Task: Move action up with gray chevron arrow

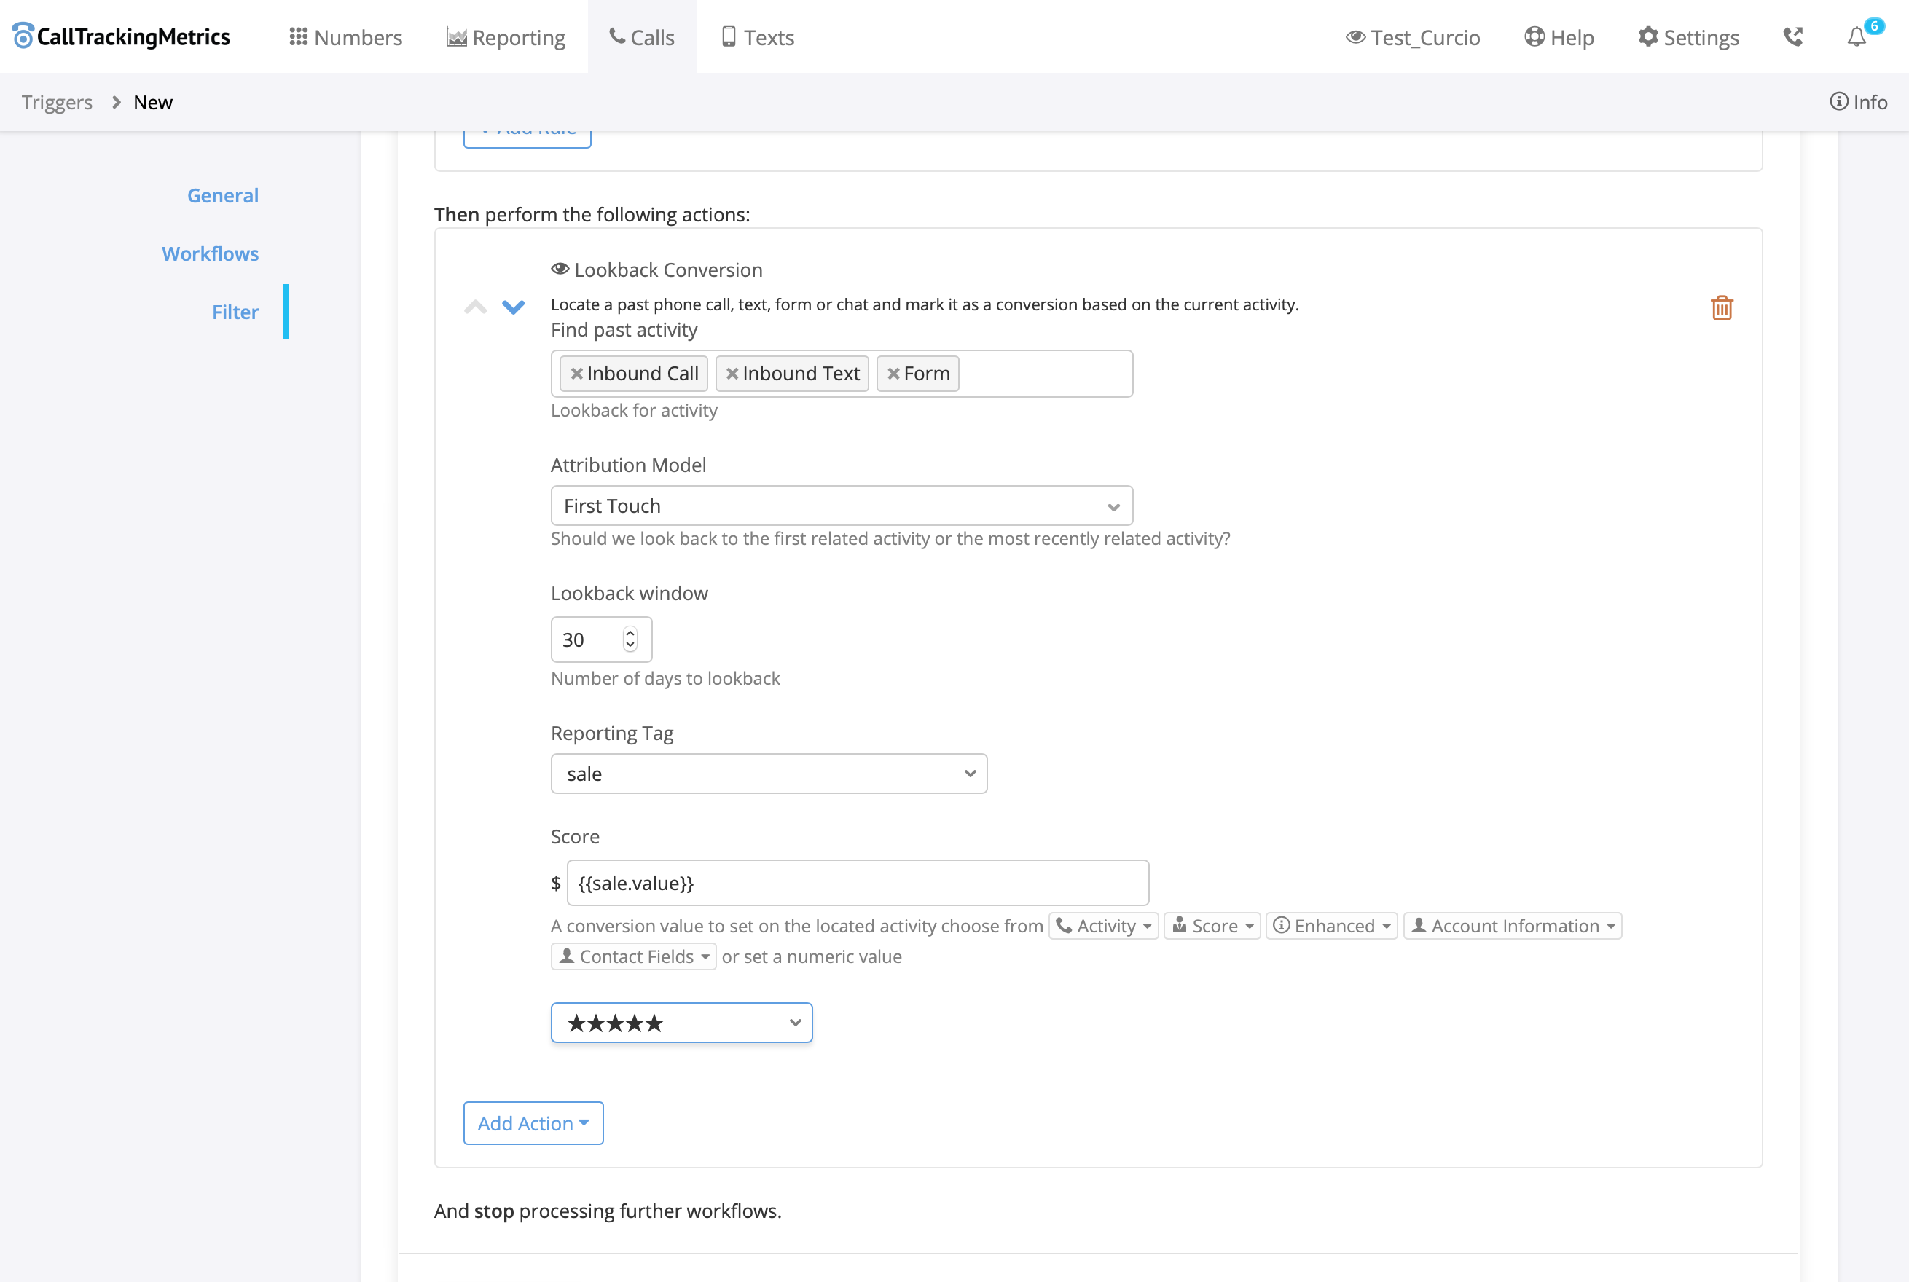Action: pyautogui.click(x=475, y=307)
